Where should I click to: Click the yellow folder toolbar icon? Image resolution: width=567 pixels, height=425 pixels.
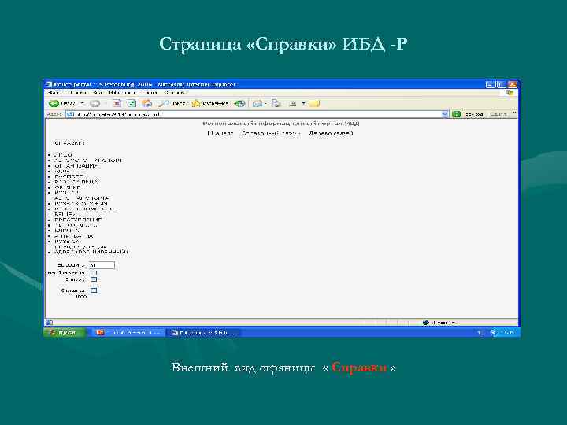click(x=314, y=103)
